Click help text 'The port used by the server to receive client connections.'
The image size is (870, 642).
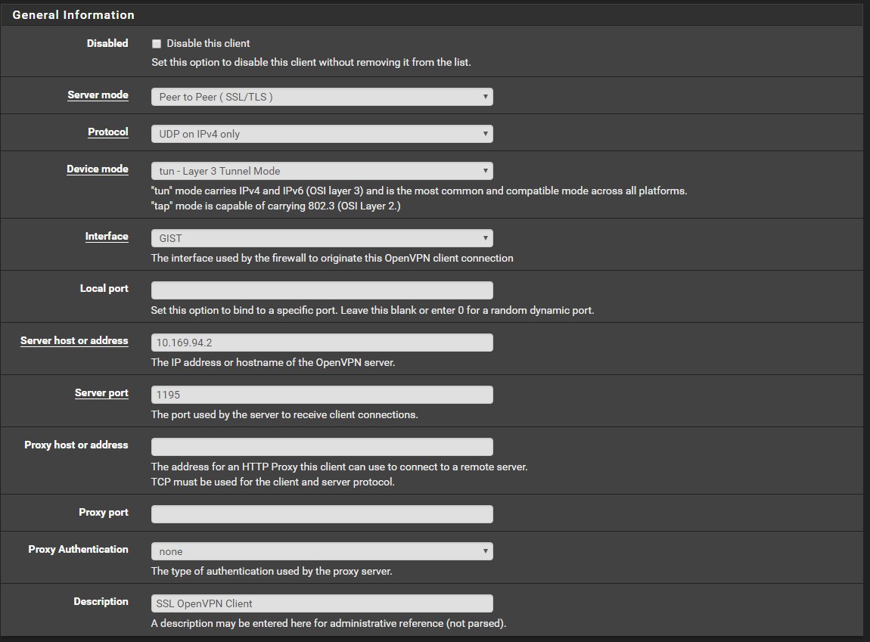pyautogui.click(x=284, y=414)
